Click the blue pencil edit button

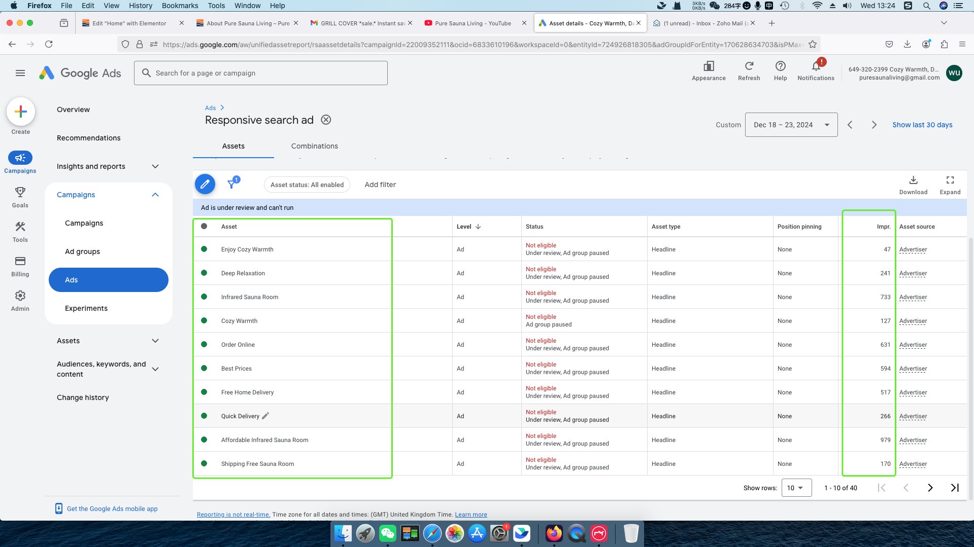click(205, 185)
